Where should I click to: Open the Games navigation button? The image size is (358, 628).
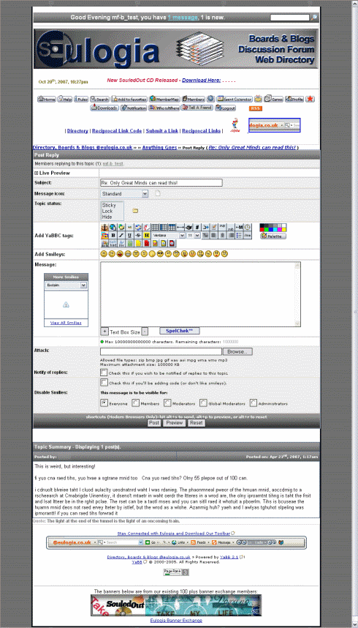(274, 99)
